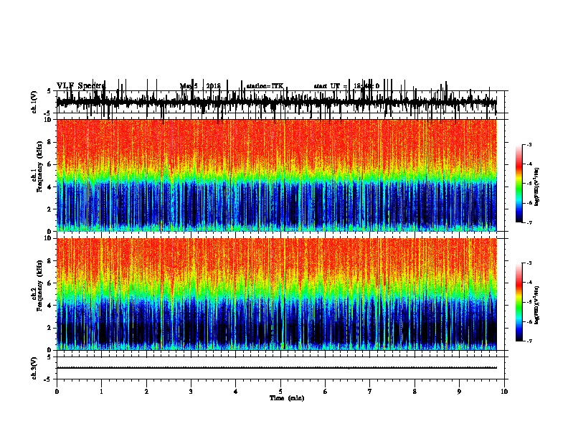The height and width of the screenshot is (439, 568).
Task: Click the ch.3(V) waveform axis label
Action: coord(34,368)
